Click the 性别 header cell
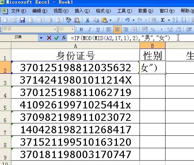Image resolution: width=194 pixels, height=165 pixels. 153,55
